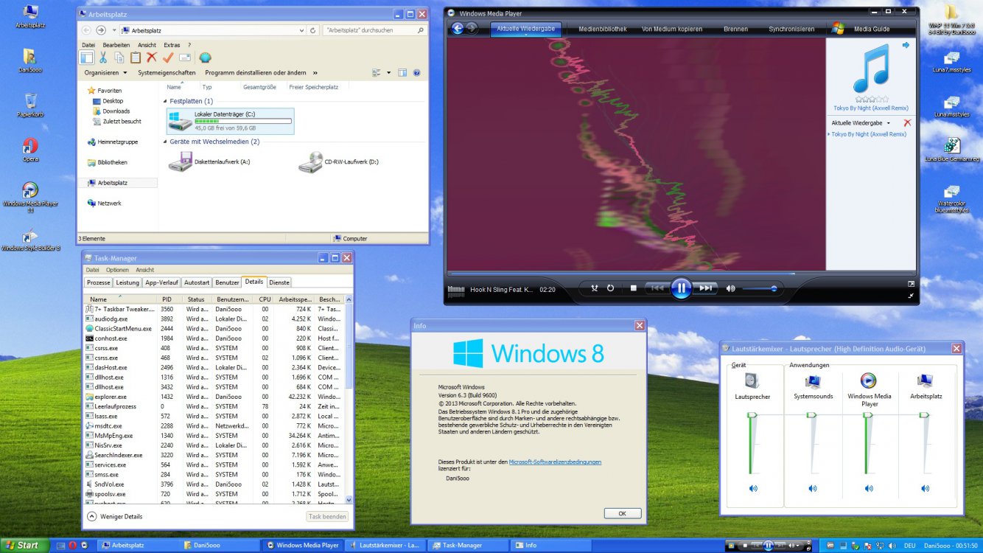Pause the track in Windows Media Player
983x553 pixels.
[x=681, y=288]
